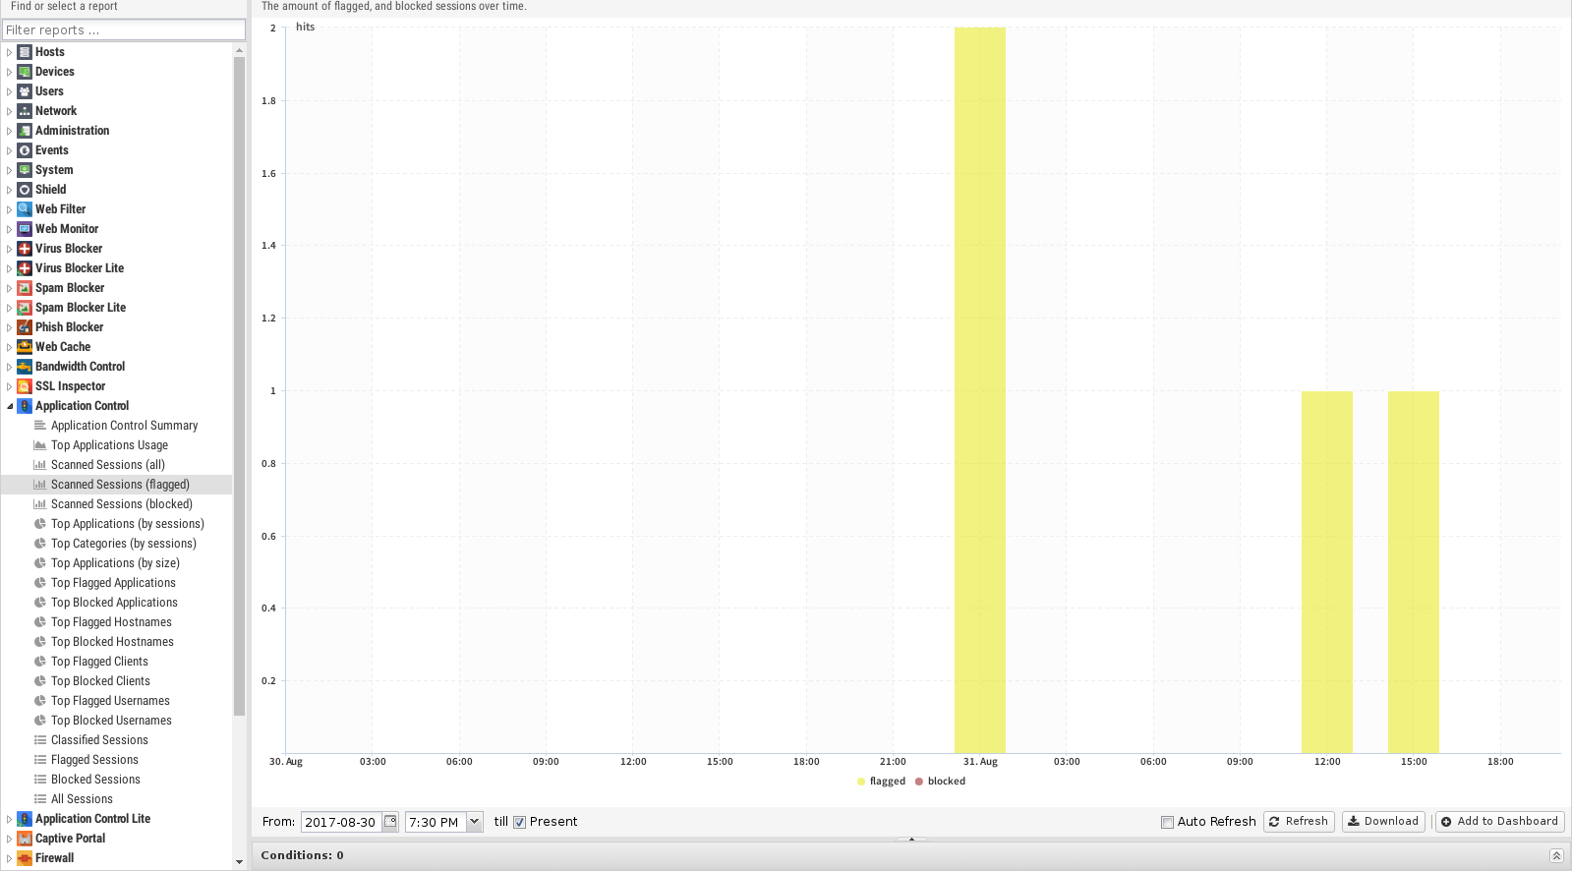This screenshot has width=1572, height=871.
Task: Click the Top Flagged Applications pie icon
Action: [x=40, y=583]
